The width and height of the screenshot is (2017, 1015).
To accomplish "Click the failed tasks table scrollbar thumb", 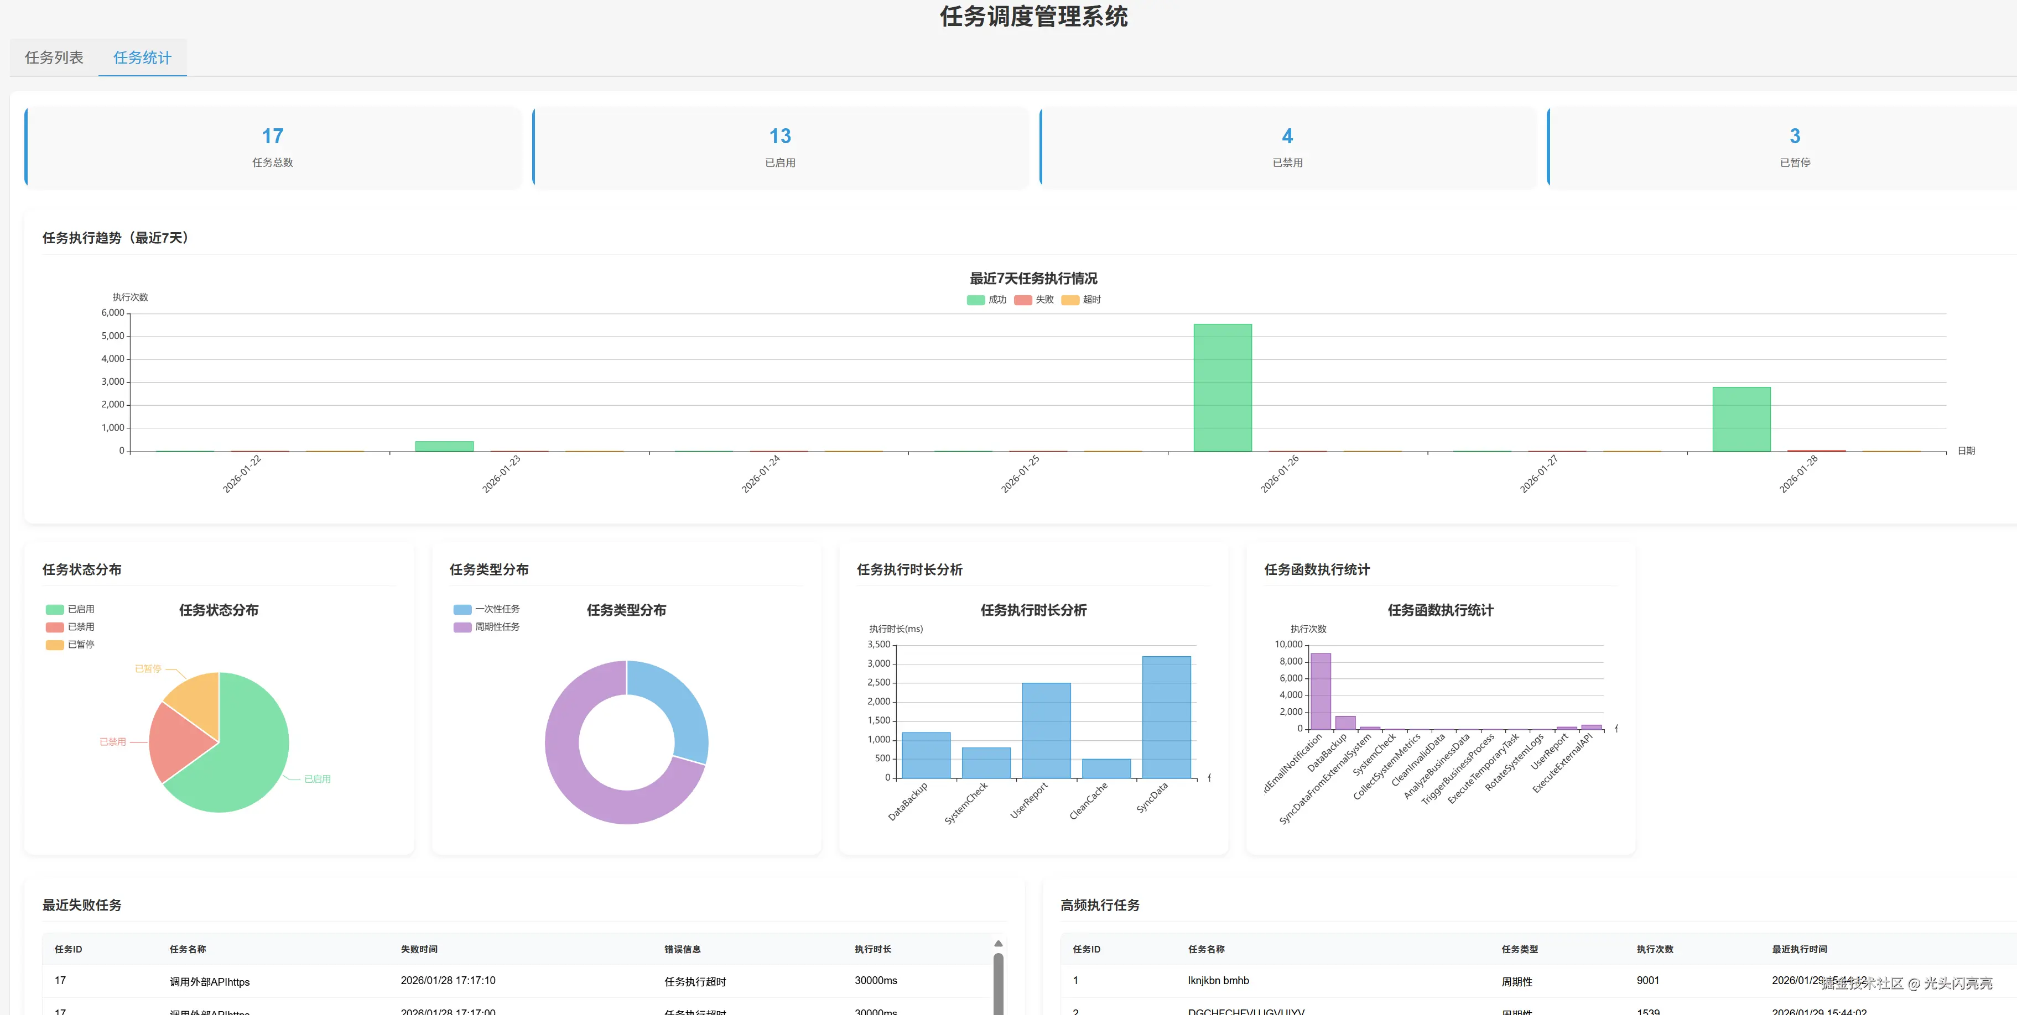I will (x=999, y=983).
